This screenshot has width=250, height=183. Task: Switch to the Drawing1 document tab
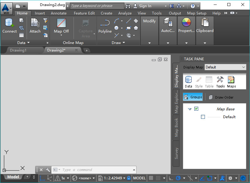click(x=18, y=50)
